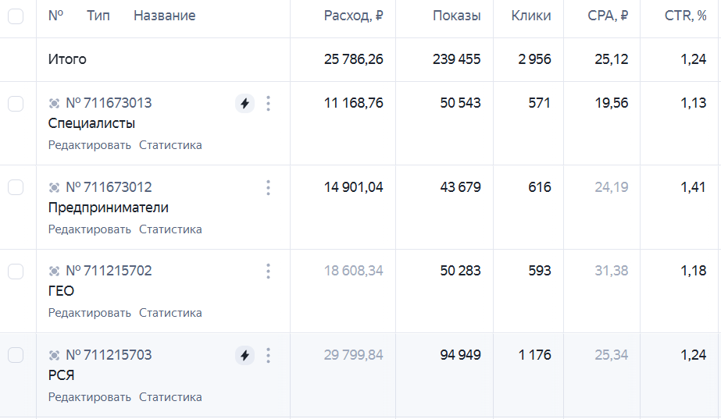Click campaign type icon next to №711673013
Screen dimensions: 721x419
pos(54,103)
